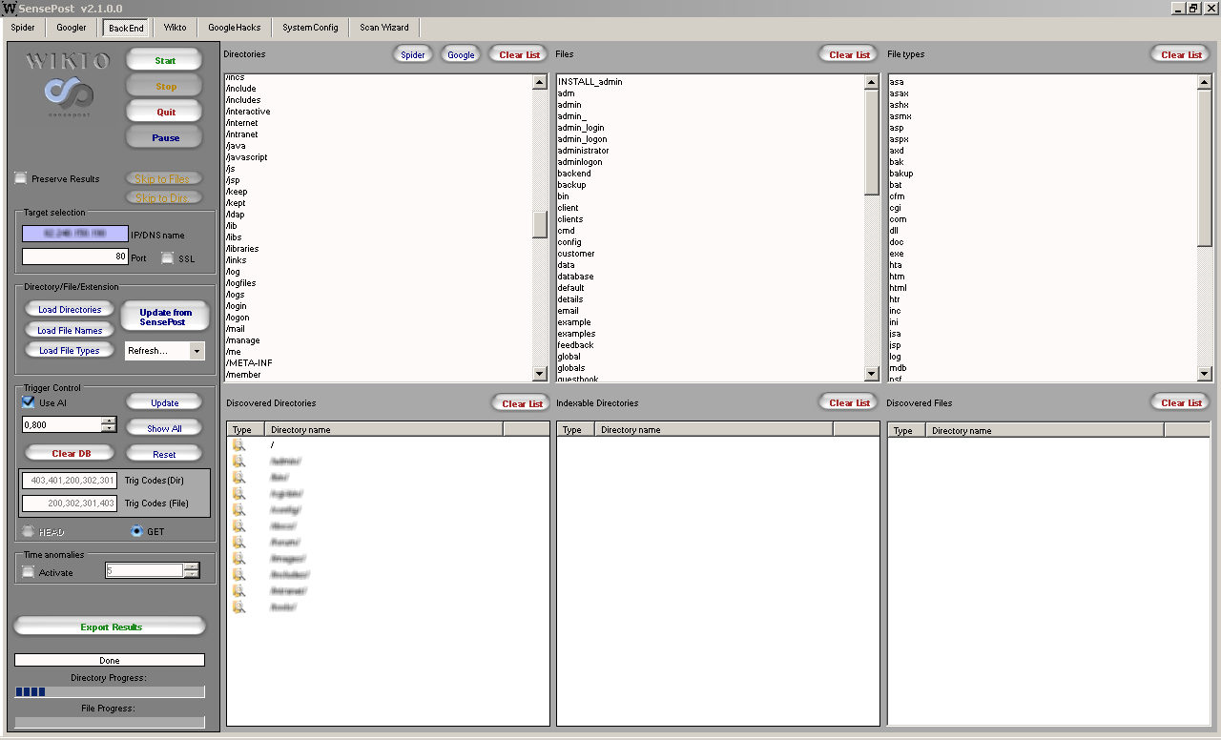
Task: Click the Export Results button
Action: (110, 627)
